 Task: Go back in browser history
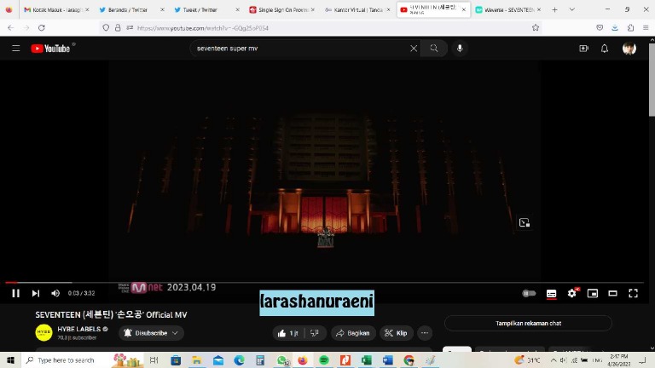pos(10,28)
